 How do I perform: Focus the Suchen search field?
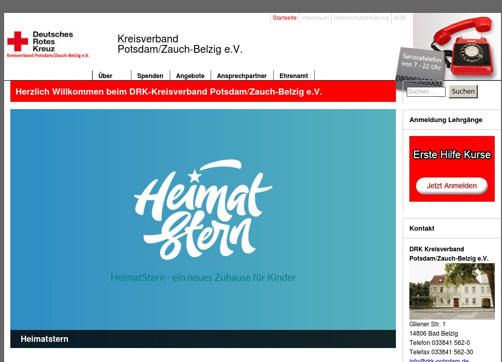click(x=426, y=92)
